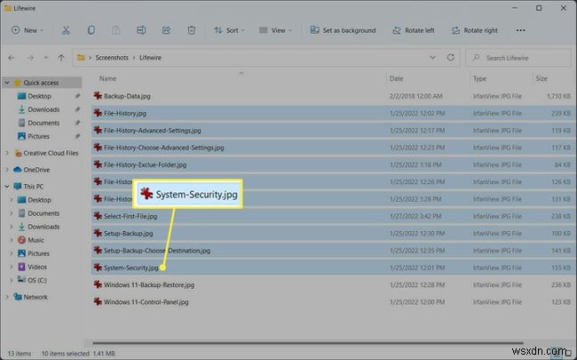
Task: Select Creative Cloud Files
Action: [x=51, y=153]
